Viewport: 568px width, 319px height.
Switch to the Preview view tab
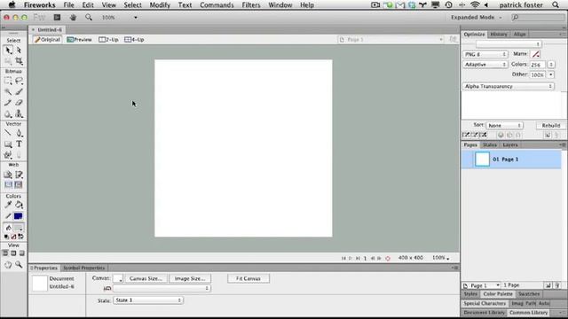click(x=79, y=39)
